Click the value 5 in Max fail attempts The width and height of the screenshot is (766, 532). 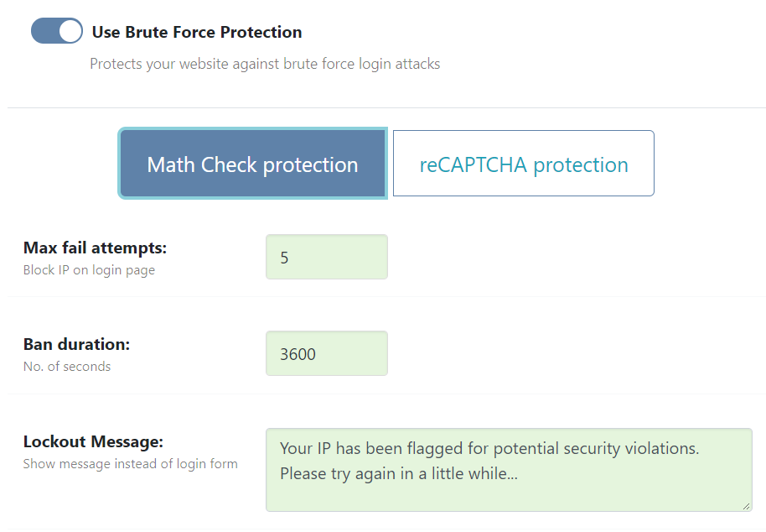(285, 258)
